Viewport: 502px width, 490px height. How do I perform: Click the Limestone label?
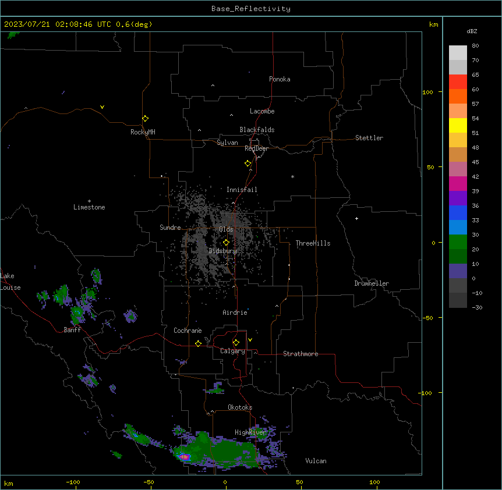89,207
